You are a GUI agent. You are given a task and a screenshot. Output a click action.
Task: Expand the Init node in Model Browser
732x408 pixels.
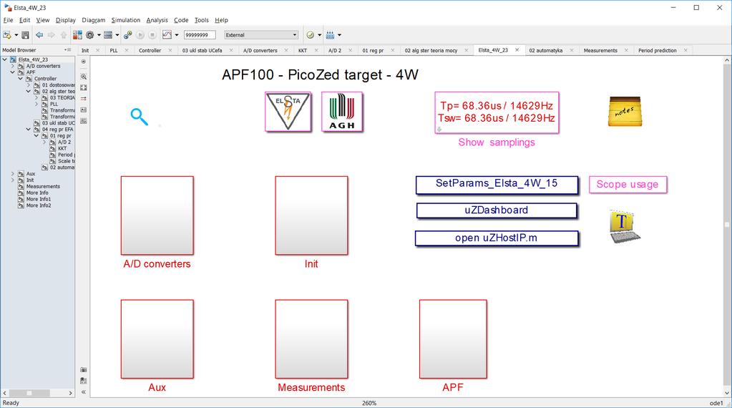point(13,180)
